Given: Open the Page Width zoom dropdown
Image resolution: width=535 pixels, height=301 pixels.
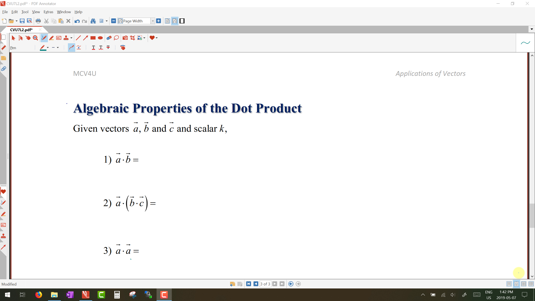Looking at the screenshot, I should [x=153, y=21].
